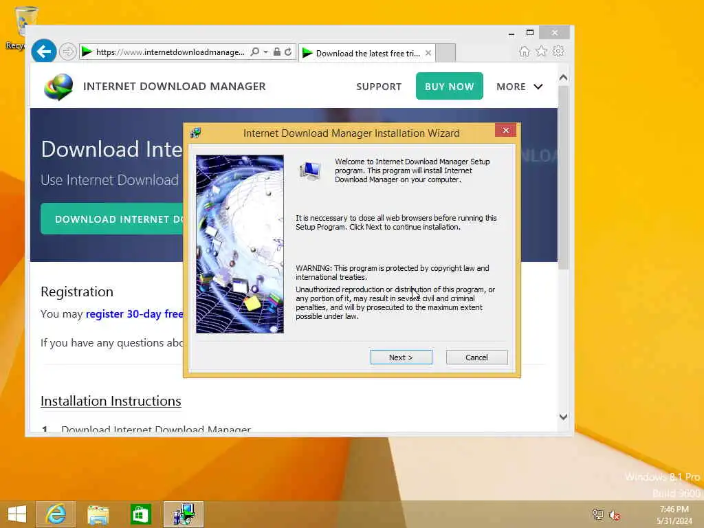Click the Installation Instructions heading

coord(111,401)
